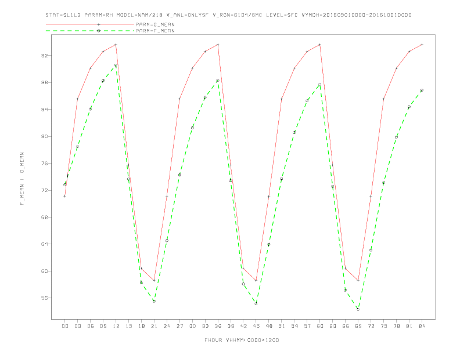Click the x-axis forecast hour label 18
Viewport: 460px width, 355px height.
tap(141, 326)
